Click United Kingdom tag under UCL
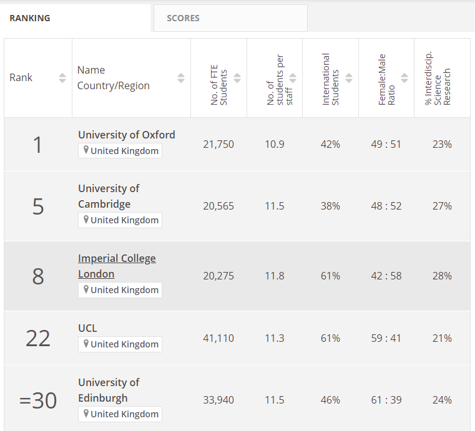The height and width of the screenshot is (431, 475). (x=120, y=344)
